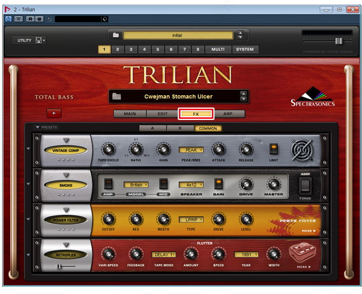
Task: Click the plugin power bypass icon
Action: click(8, 19)
